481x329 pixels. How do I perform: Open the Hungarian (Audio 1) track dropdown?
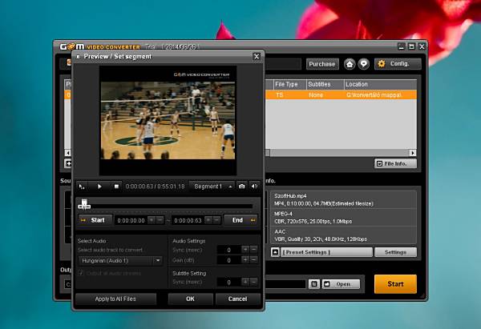coord(120,261)
